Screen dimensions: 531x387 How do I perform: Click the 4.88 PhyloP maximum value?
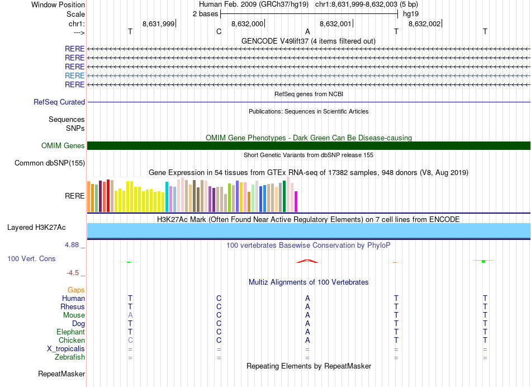pos(72,245)
